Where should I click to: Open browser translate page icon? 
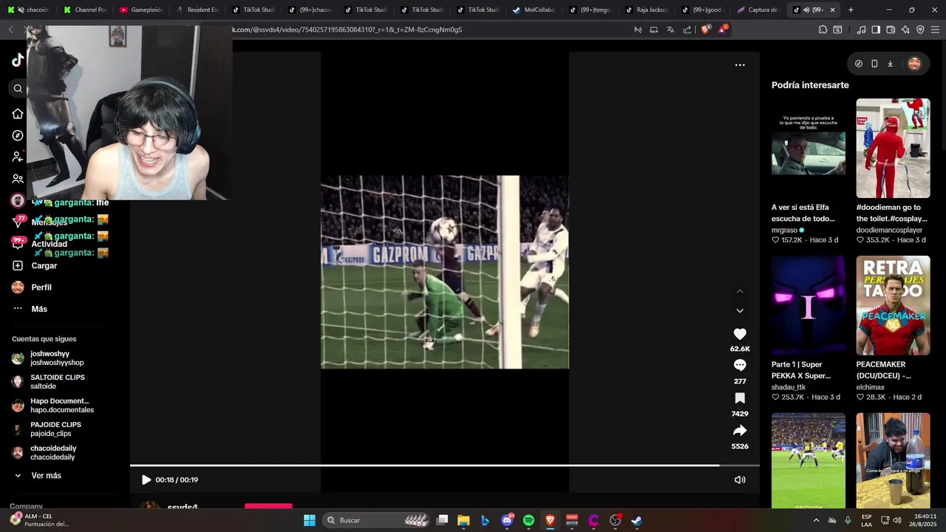[x=670, y=30]
